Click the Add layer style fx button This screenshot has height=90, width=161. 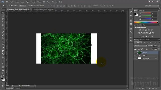click(x=140, y=88)
